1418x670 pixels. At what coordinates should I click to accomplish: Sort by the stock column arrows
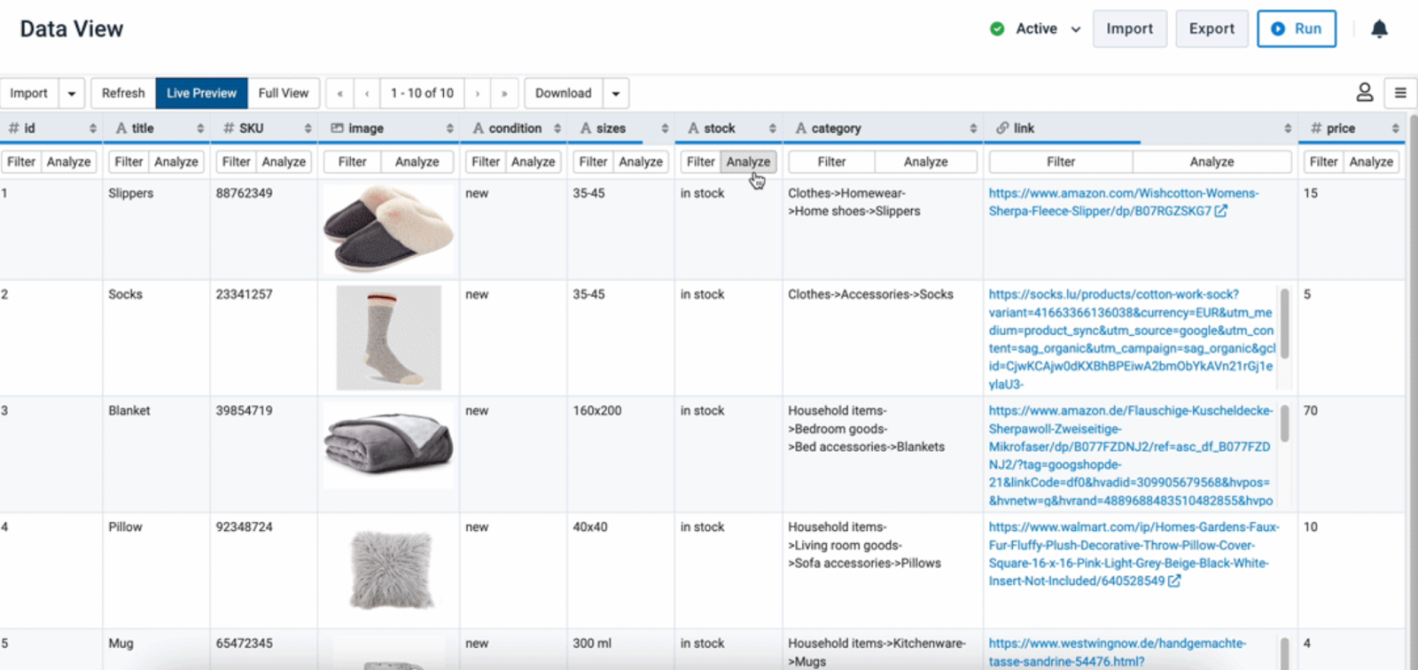click(773, 129)
